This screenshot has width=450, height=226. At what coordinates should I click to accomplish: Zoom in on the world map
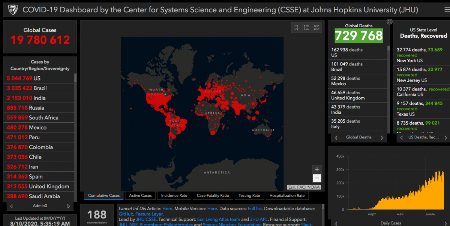point(317,169)
